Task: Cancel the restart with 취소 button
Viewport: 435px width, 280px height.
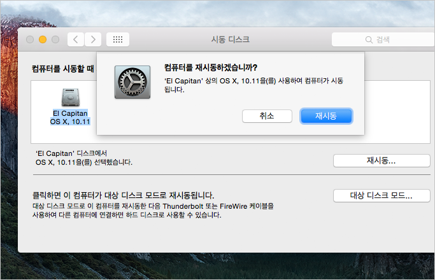Action: (267, 116)
